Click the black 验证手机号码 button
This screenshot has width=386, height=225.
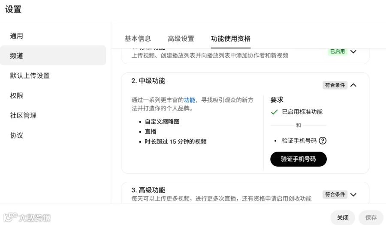(x=299, y=159)
